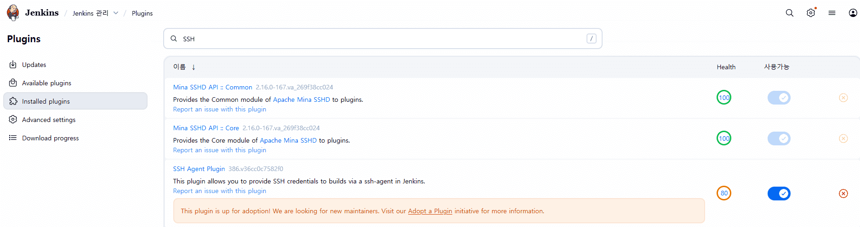Click health score 80 badge for SSH Agent
This screenshot has height=227, width=860.
click(x=724, y=194)
